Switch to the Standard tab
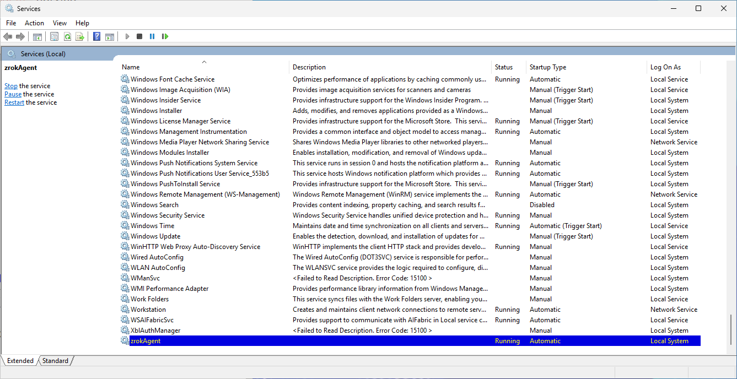The image size is (737, 379). click(x=55, y=361)
